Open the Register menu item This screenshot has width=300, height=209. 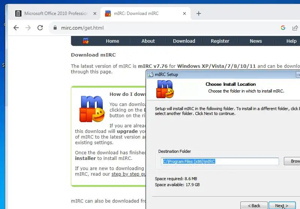(220, 41)
